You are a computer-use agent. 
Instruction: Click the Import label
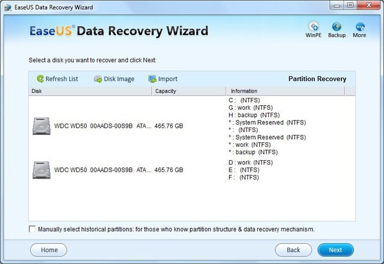(168, 79)
